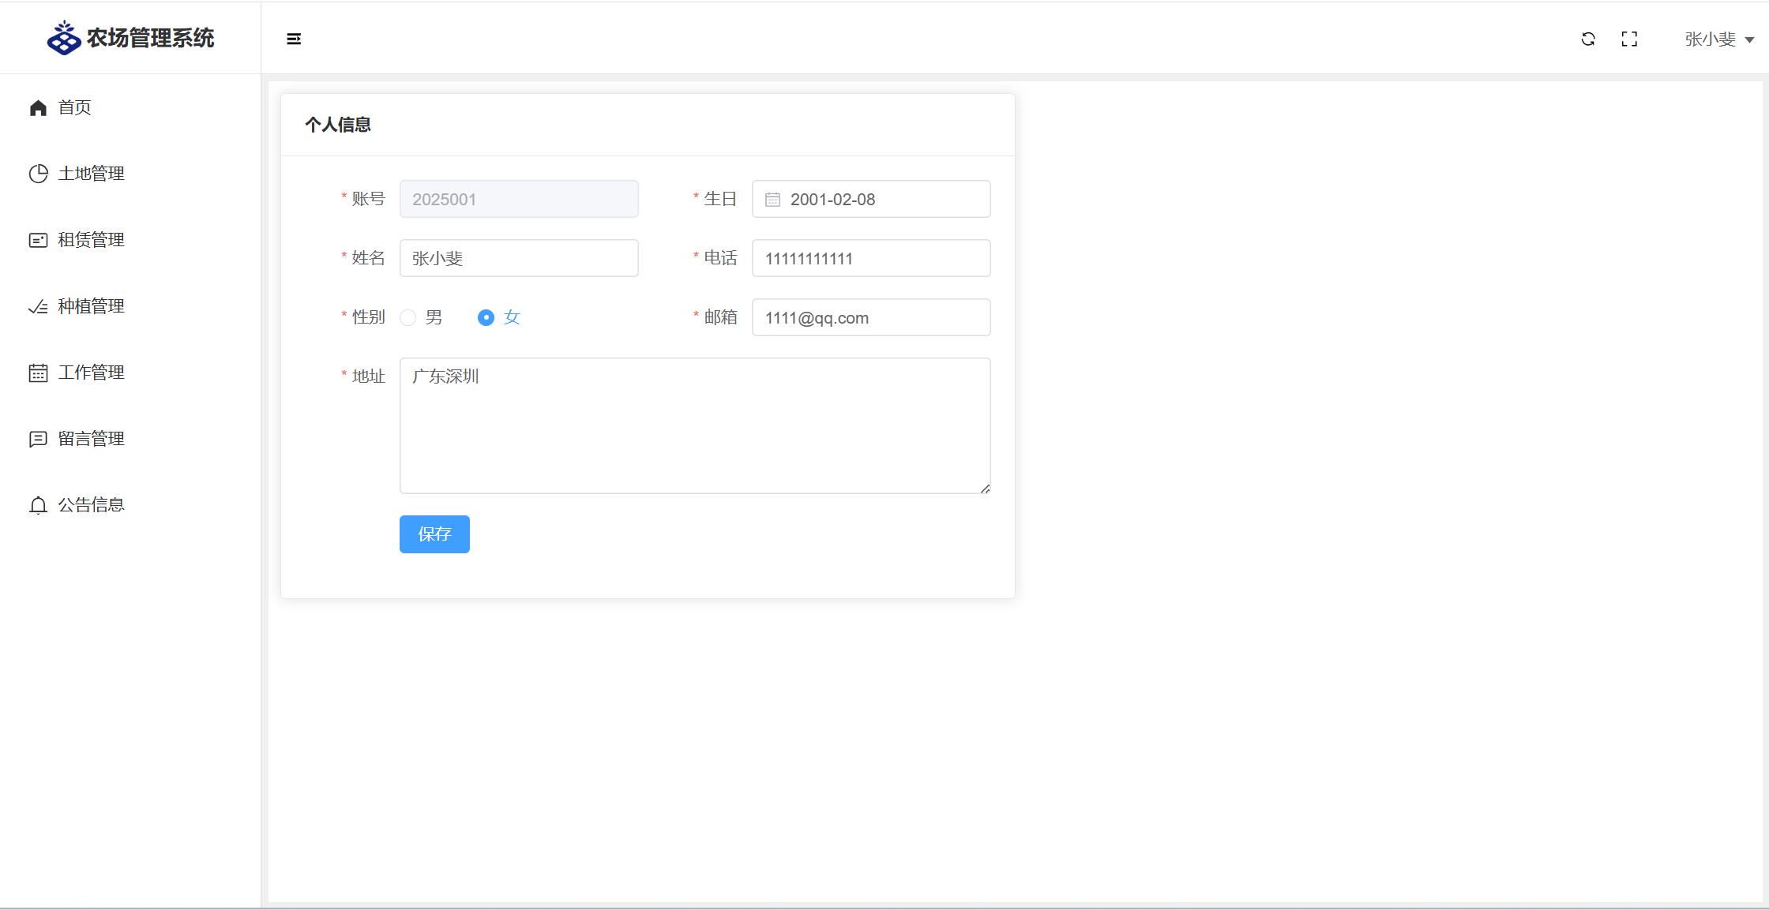Open the 生日 date picker field

click(x=884, y=199)
